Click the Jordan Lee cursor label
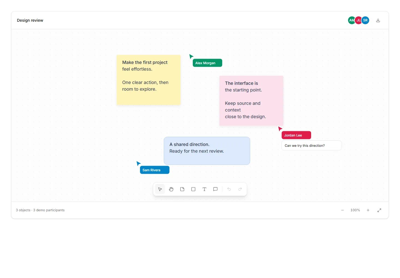Image resolution: width=400 pixels, height=278 pixels. tap(296, 135)
